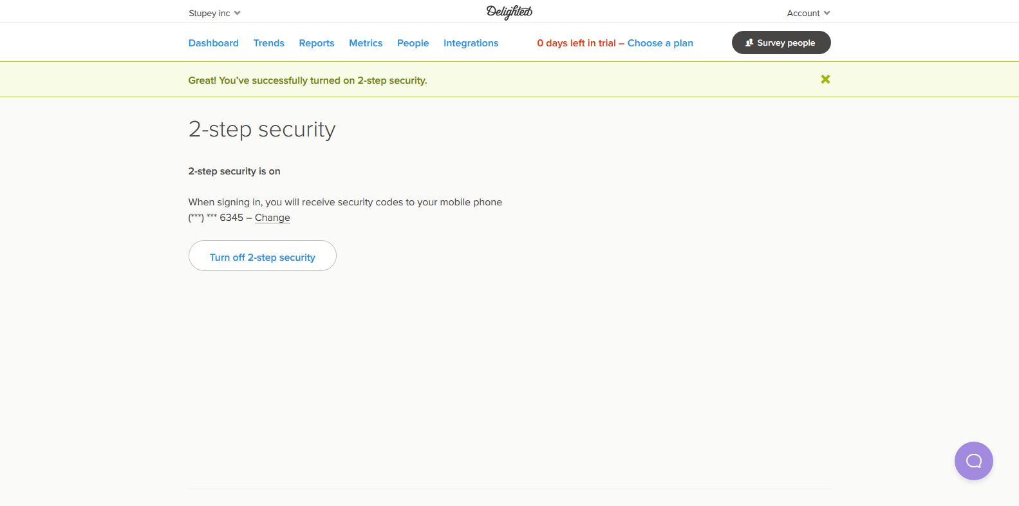1019x506 pixels.
Task: Expand the Stupey inc account switcher chevron
Action: (237, 13)
